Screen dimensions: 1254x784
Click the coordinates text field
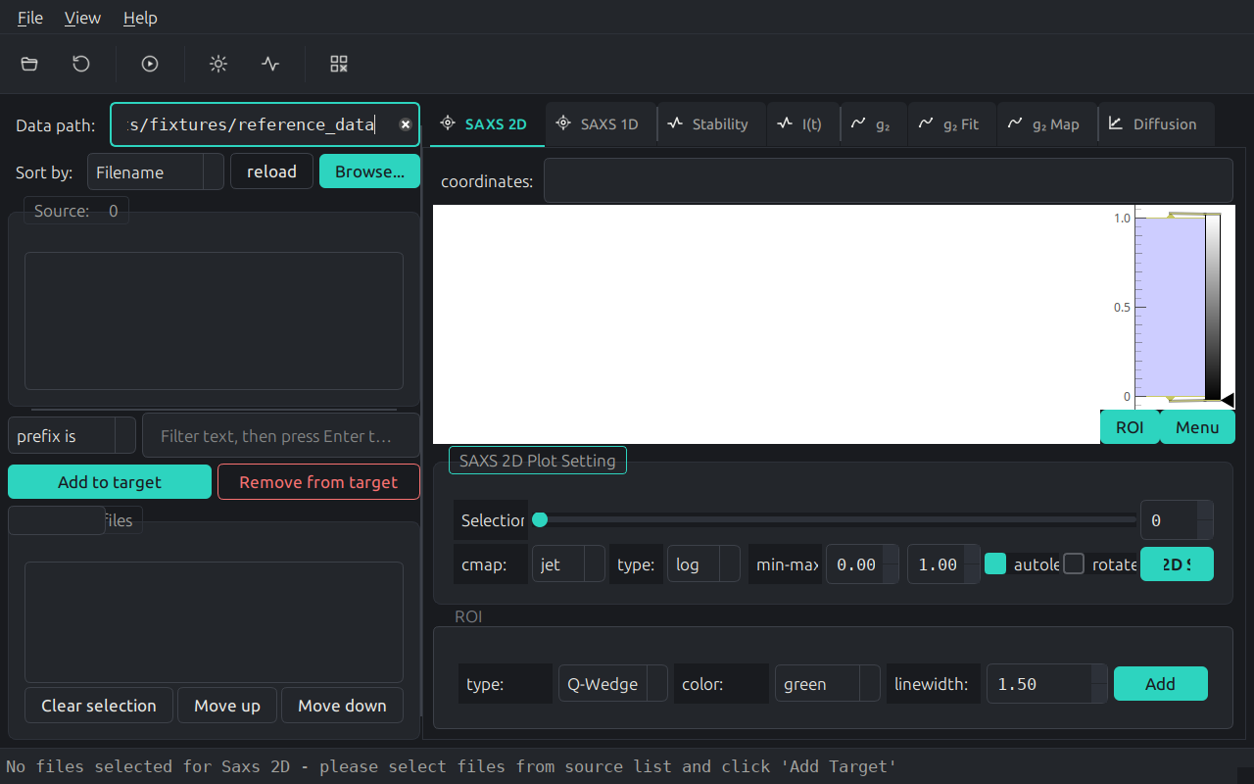point(888,181)
